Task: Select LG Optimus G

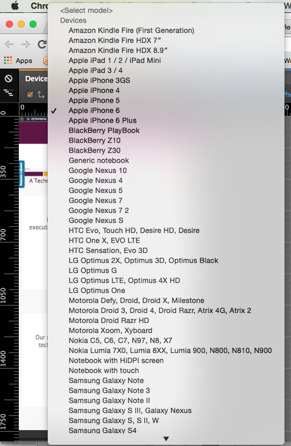Action: click(x=166, y=271)
